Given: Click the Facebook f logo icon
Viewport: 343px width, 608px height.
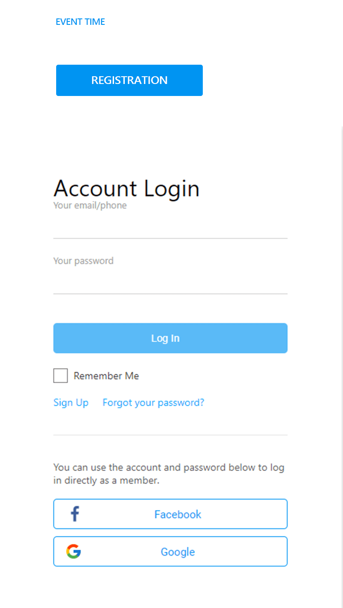Looking at the screenshot, I should click(75, 514).
